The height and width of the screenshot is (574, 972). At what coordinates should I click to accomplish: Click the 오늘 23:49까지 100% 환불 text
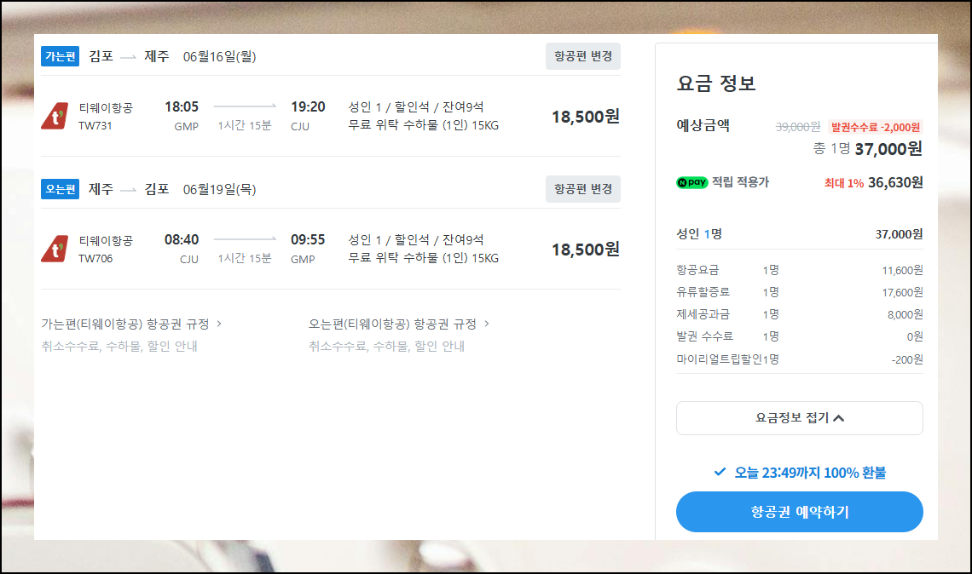(x=810, y=473)
